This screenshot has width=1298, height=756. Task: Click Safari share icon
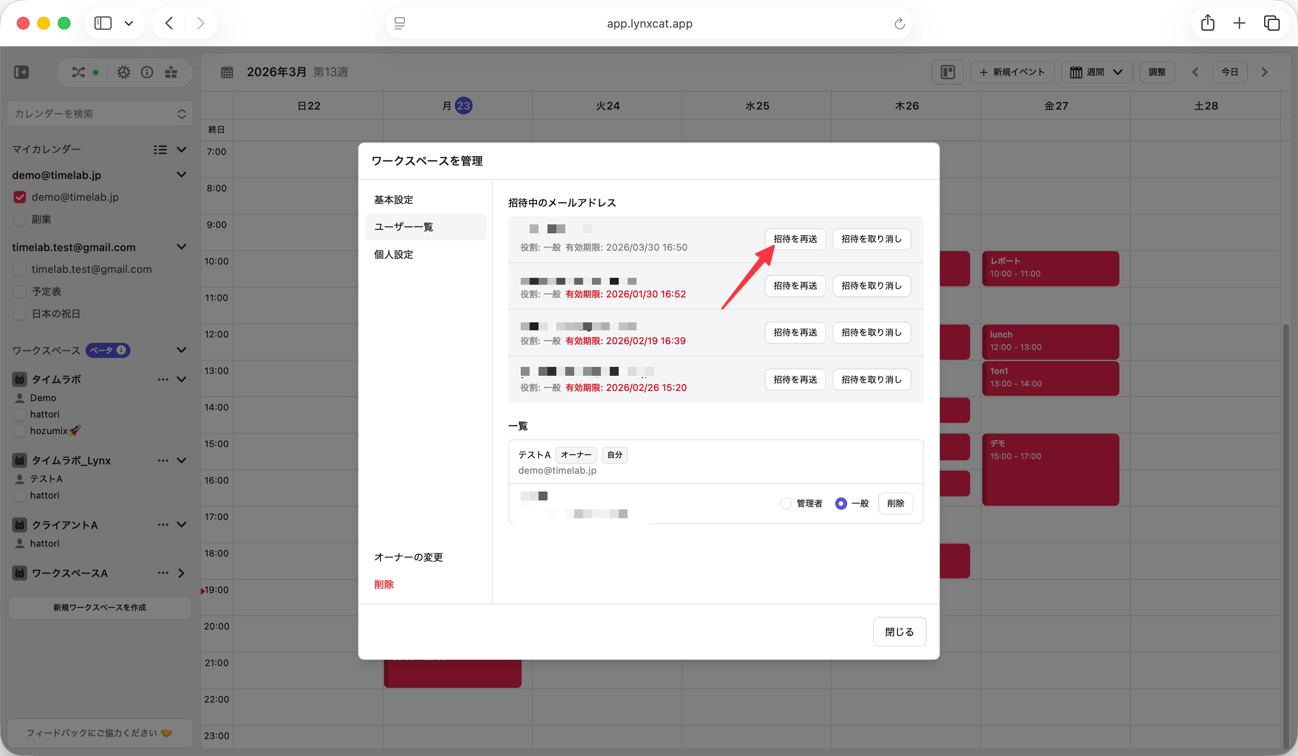pos(1207,23)
